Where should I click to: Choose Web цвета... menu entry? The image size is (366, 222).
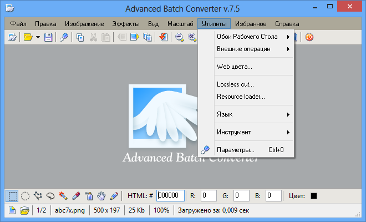click(246, 67)
